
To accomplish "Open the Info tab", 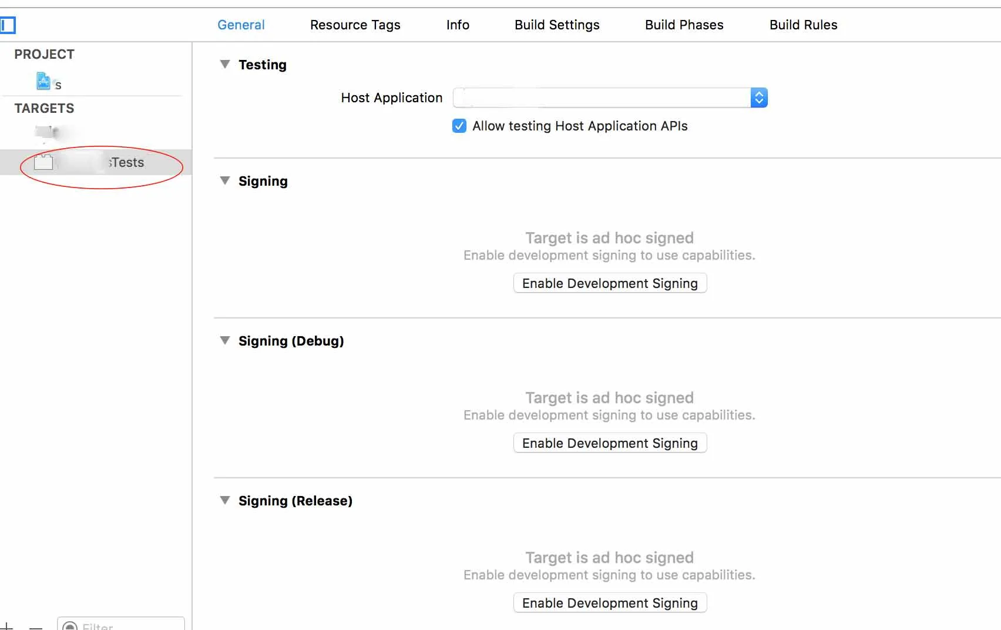I will click(458, 25).
